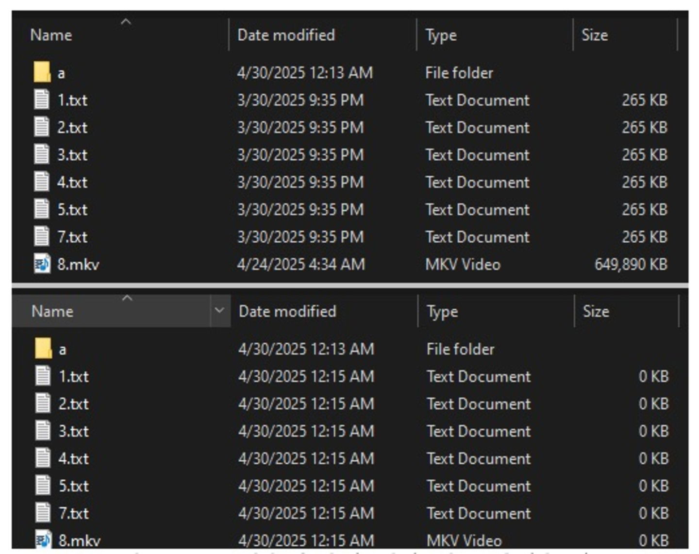Sort by Date modified in upper list
The width and height of the screenshot is (699, 554).
286,35
